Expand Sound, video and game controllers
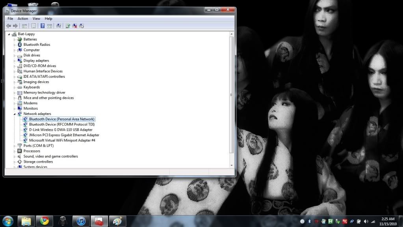The width and height of the screenshot is (403, 227). [15, 157]
